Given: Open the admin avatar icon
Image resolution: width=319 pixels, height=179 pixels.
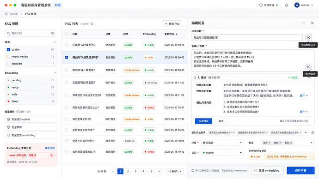Looking at the screenshot, I should (x=297, y=5).
